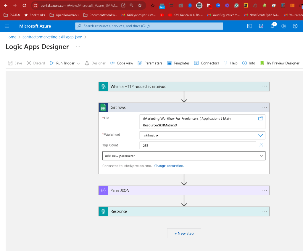
Task: Open Templates from the toolbar
Action: click(x=178, y=63)
